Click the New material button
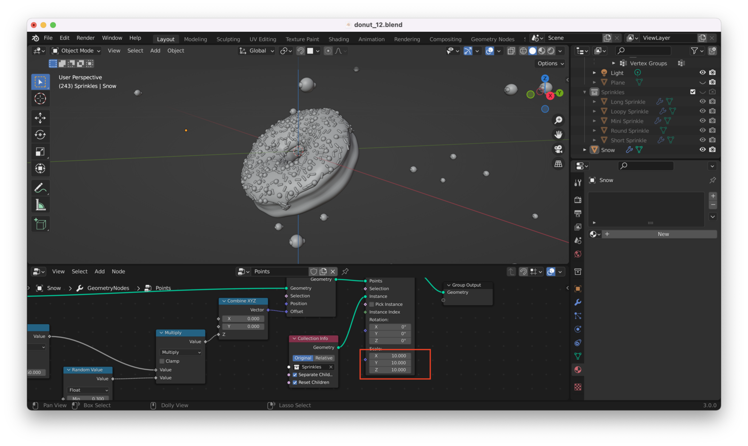This screenshot has width=748, height=446. coord(663,234)
